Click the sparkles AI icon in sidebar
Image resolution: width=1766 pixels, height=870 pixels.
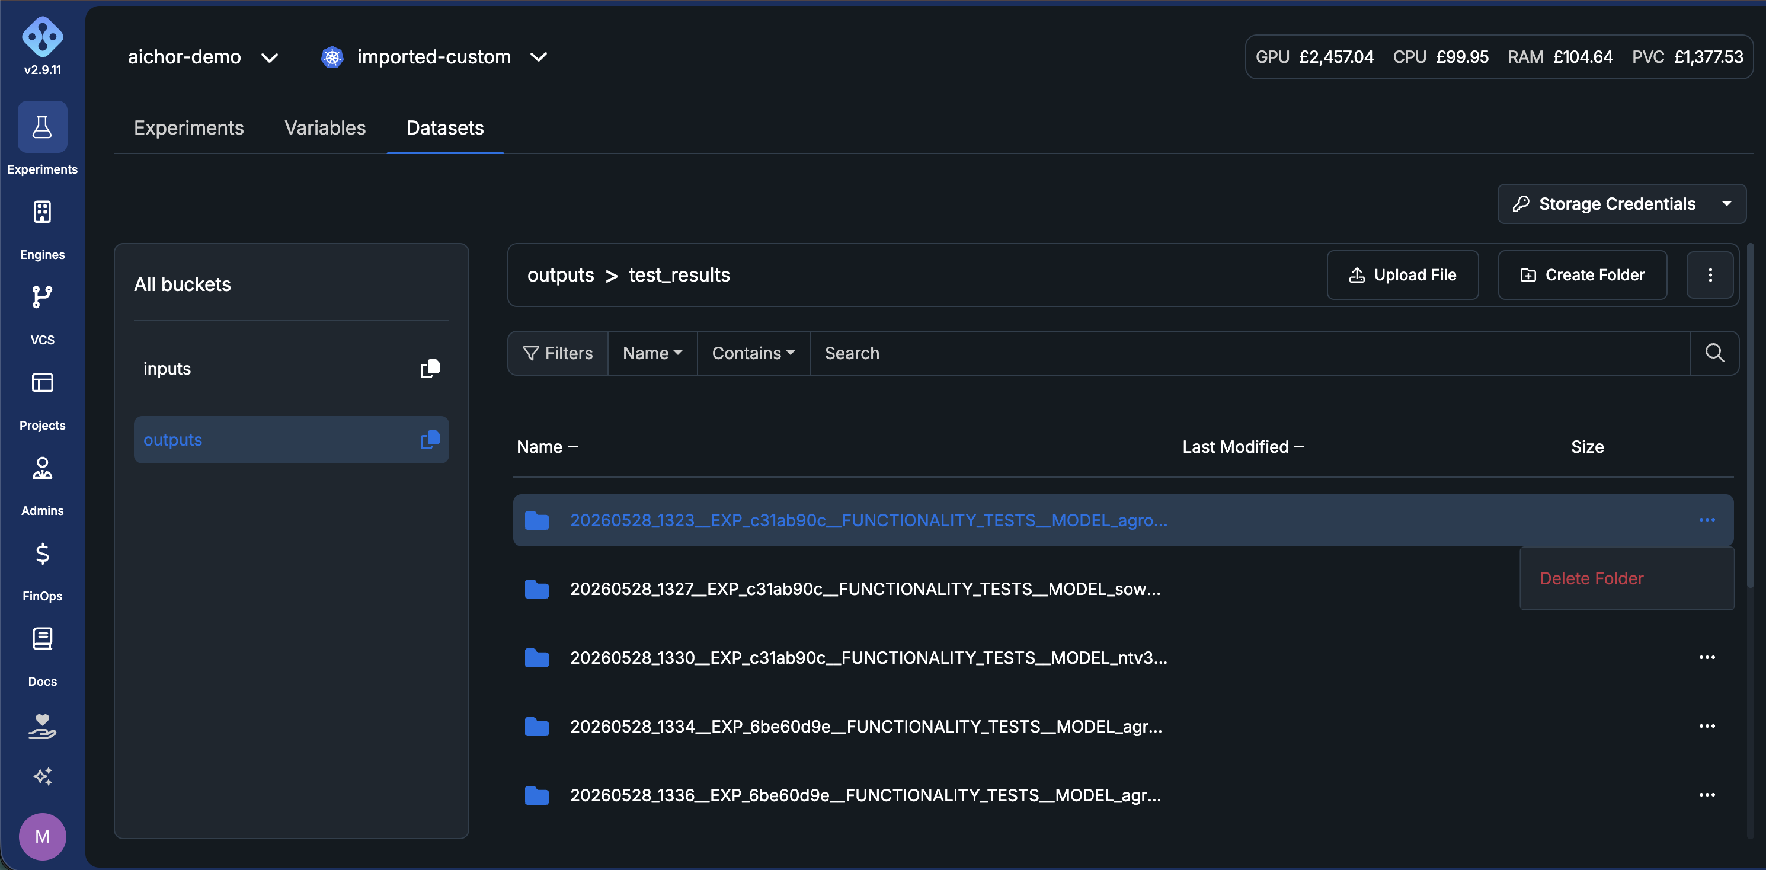[43, 776]
